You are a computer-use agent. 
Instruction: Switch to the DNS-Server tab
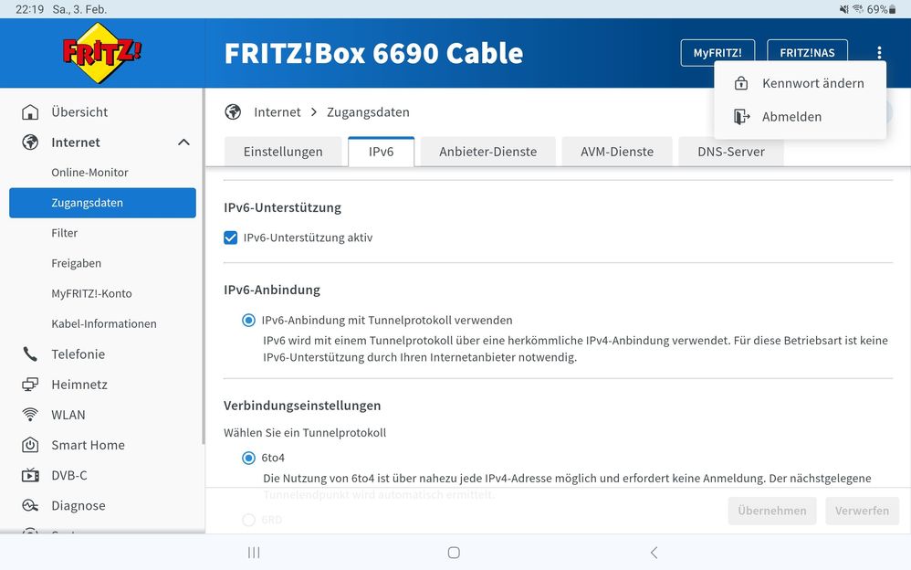pos(730,151)
